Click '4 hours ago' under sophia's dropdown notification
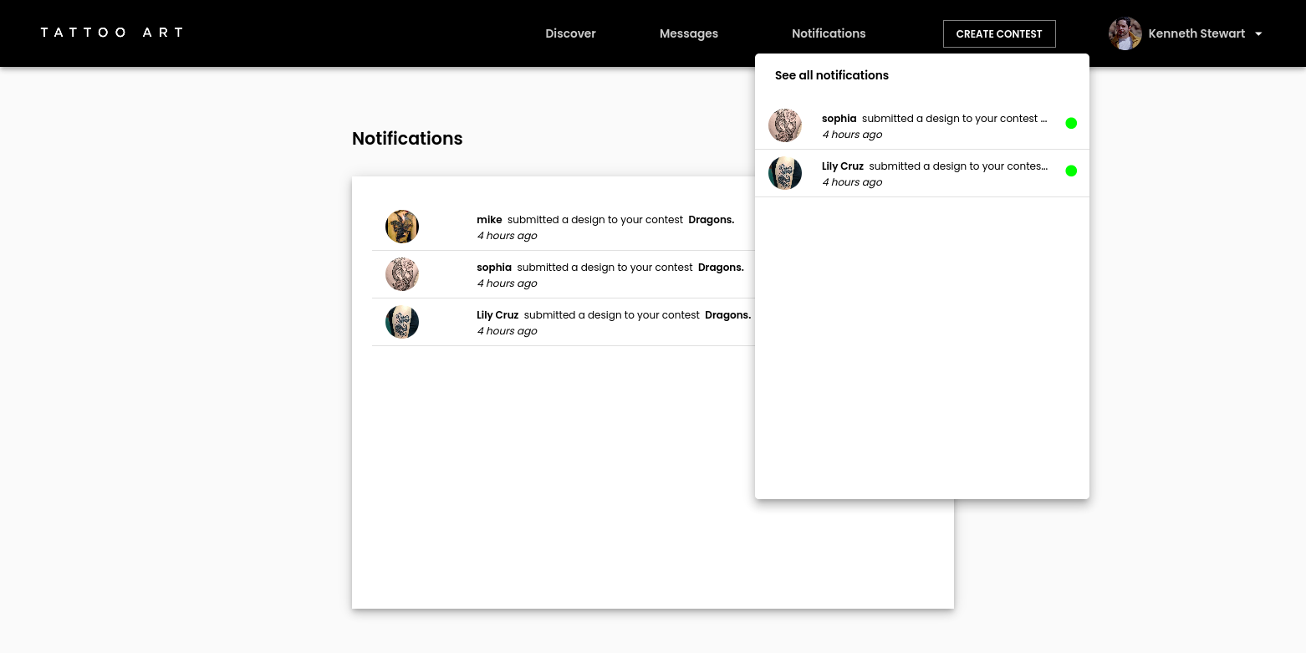This screenshot has height=653, width=1306. coord(852,135)
